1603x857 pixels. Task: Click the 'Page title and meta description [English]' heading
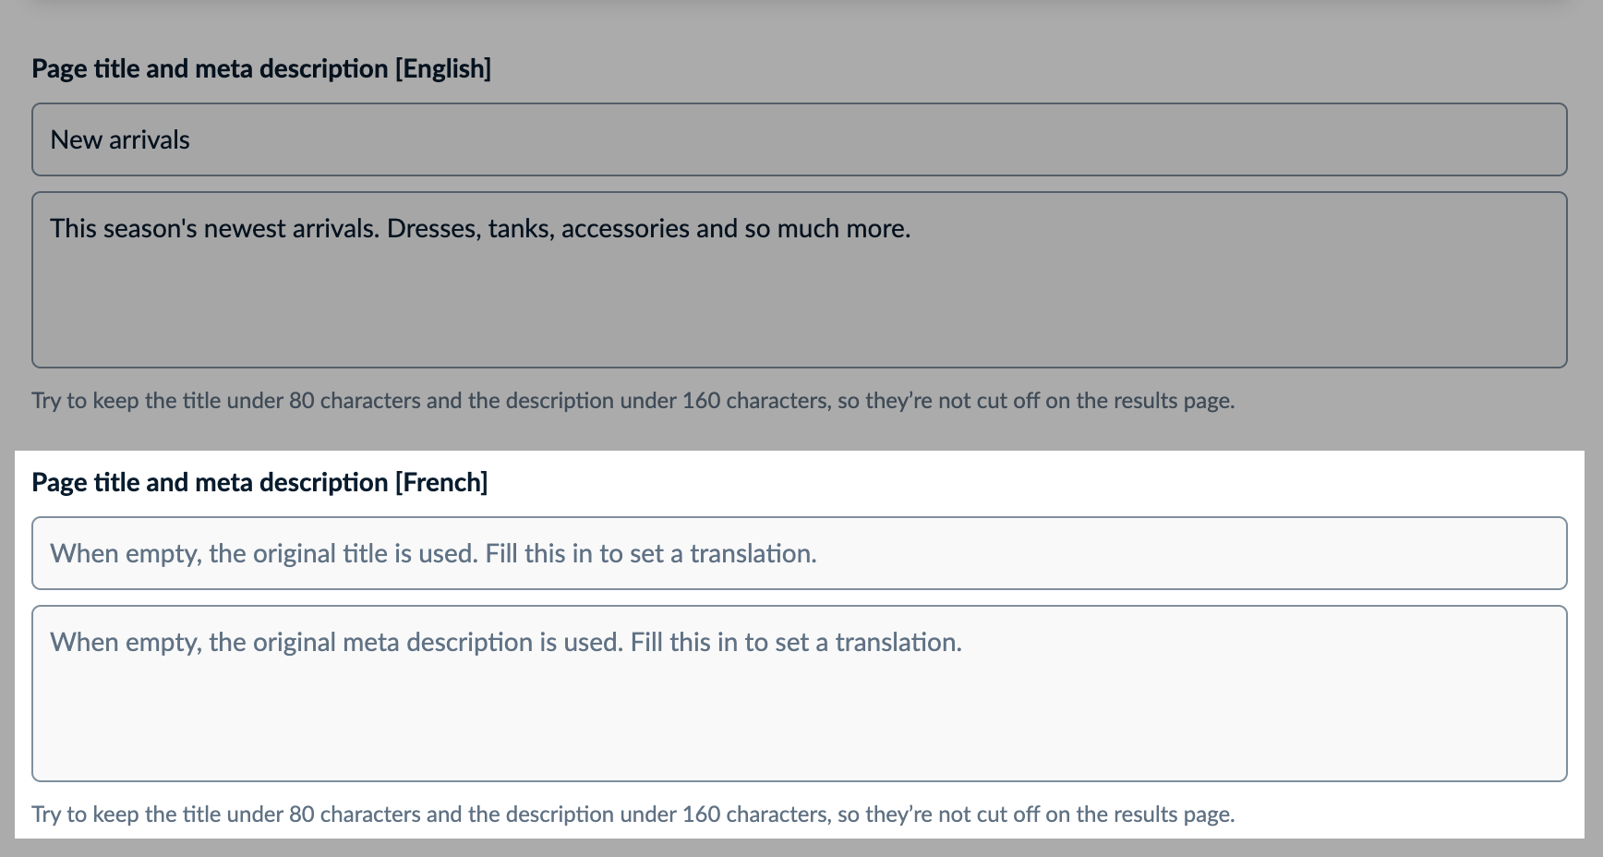261,68
